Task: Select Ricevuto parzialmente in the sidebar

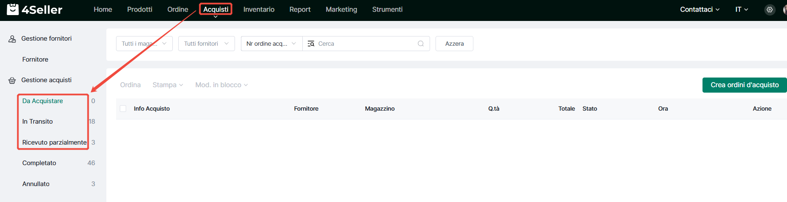Action: [54, 142]
